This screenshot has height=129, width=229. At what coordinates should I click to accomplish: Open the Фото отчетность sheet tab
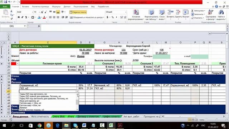pyautogui.click(x=40, y=116)
